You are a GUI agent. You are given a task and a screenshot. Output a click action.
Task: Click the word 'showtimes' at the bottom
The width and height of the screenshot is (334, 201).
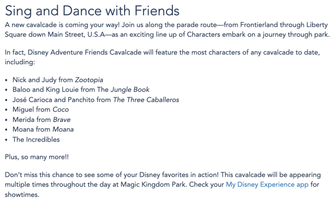(22, 194)
